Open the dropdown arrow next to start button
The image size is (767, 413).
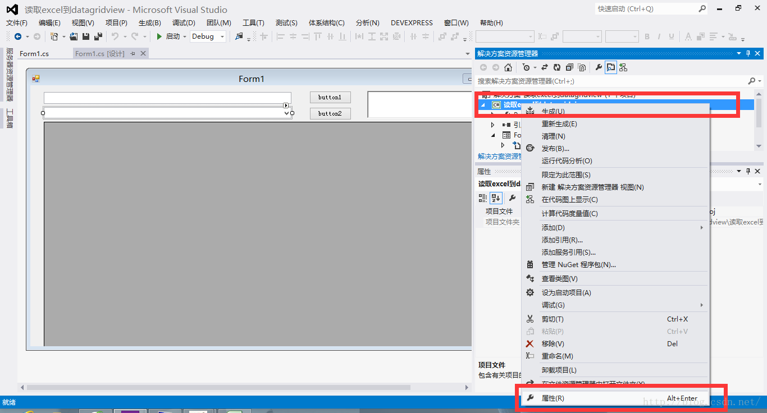pos(184,36)
